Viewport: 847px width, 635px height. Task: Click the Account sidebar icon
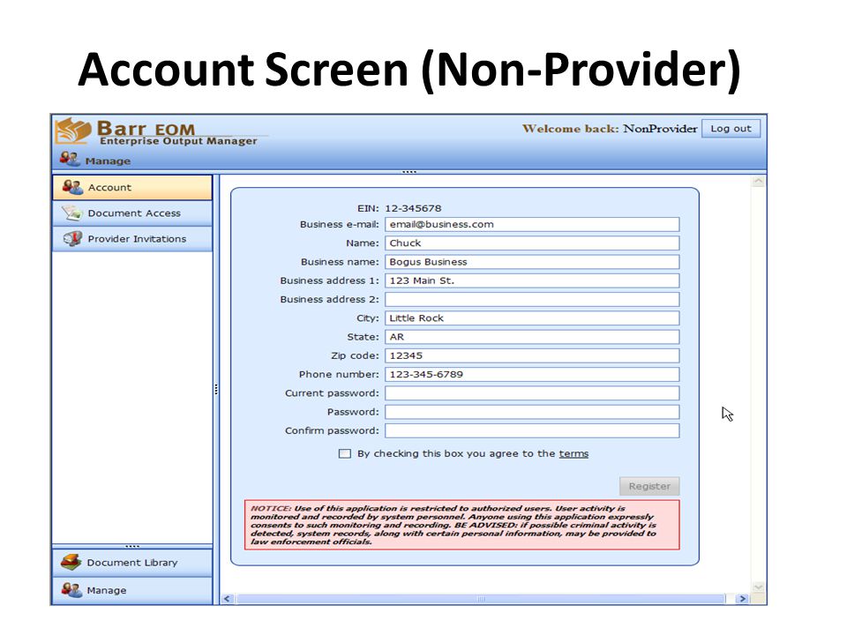72,187
